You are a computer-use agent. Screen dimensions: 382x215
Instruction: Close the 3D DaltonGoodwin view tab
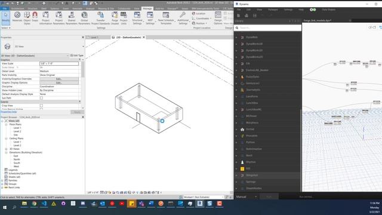click(144, 37)
